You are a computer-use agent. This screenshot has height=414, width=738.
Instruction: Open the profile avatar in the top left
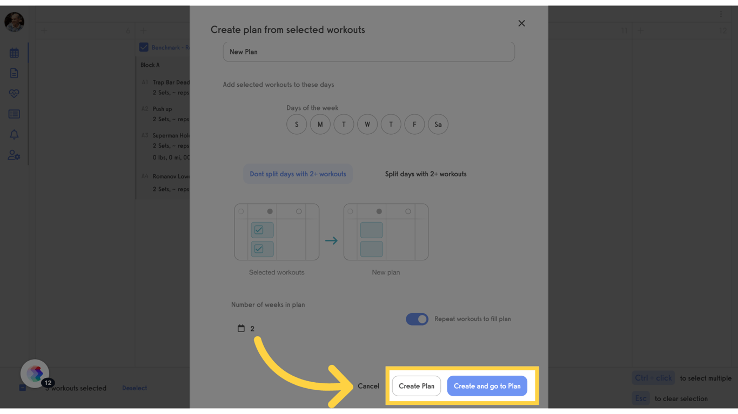click(x=14, y=22)
